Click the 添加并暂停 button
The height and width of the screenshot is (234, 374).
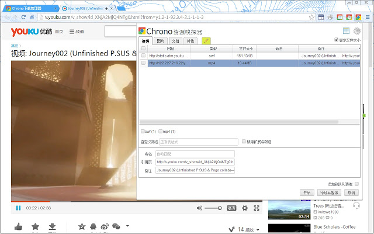(x=329, y=192)
